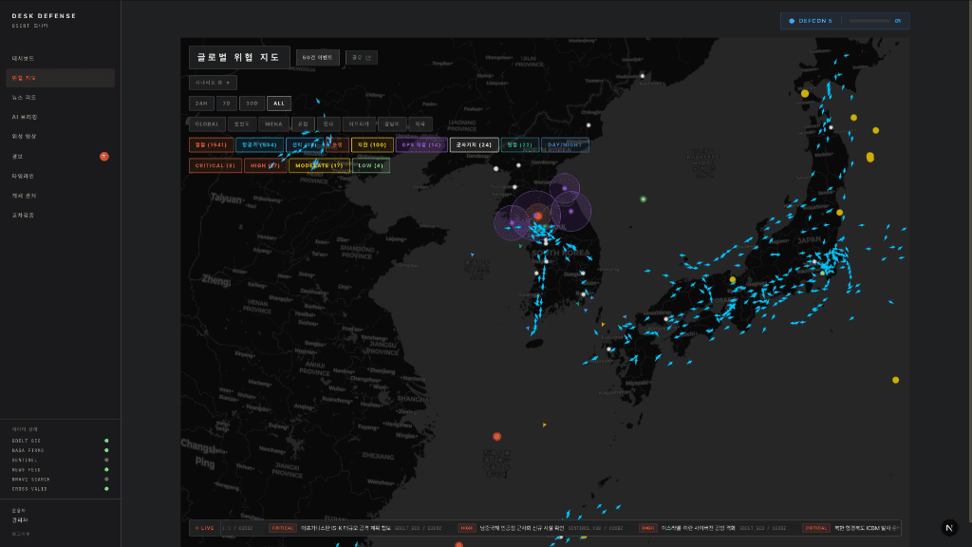Toggle the CRITICAL severity filter
Screen dimensions: 972x547
(215, 165)
